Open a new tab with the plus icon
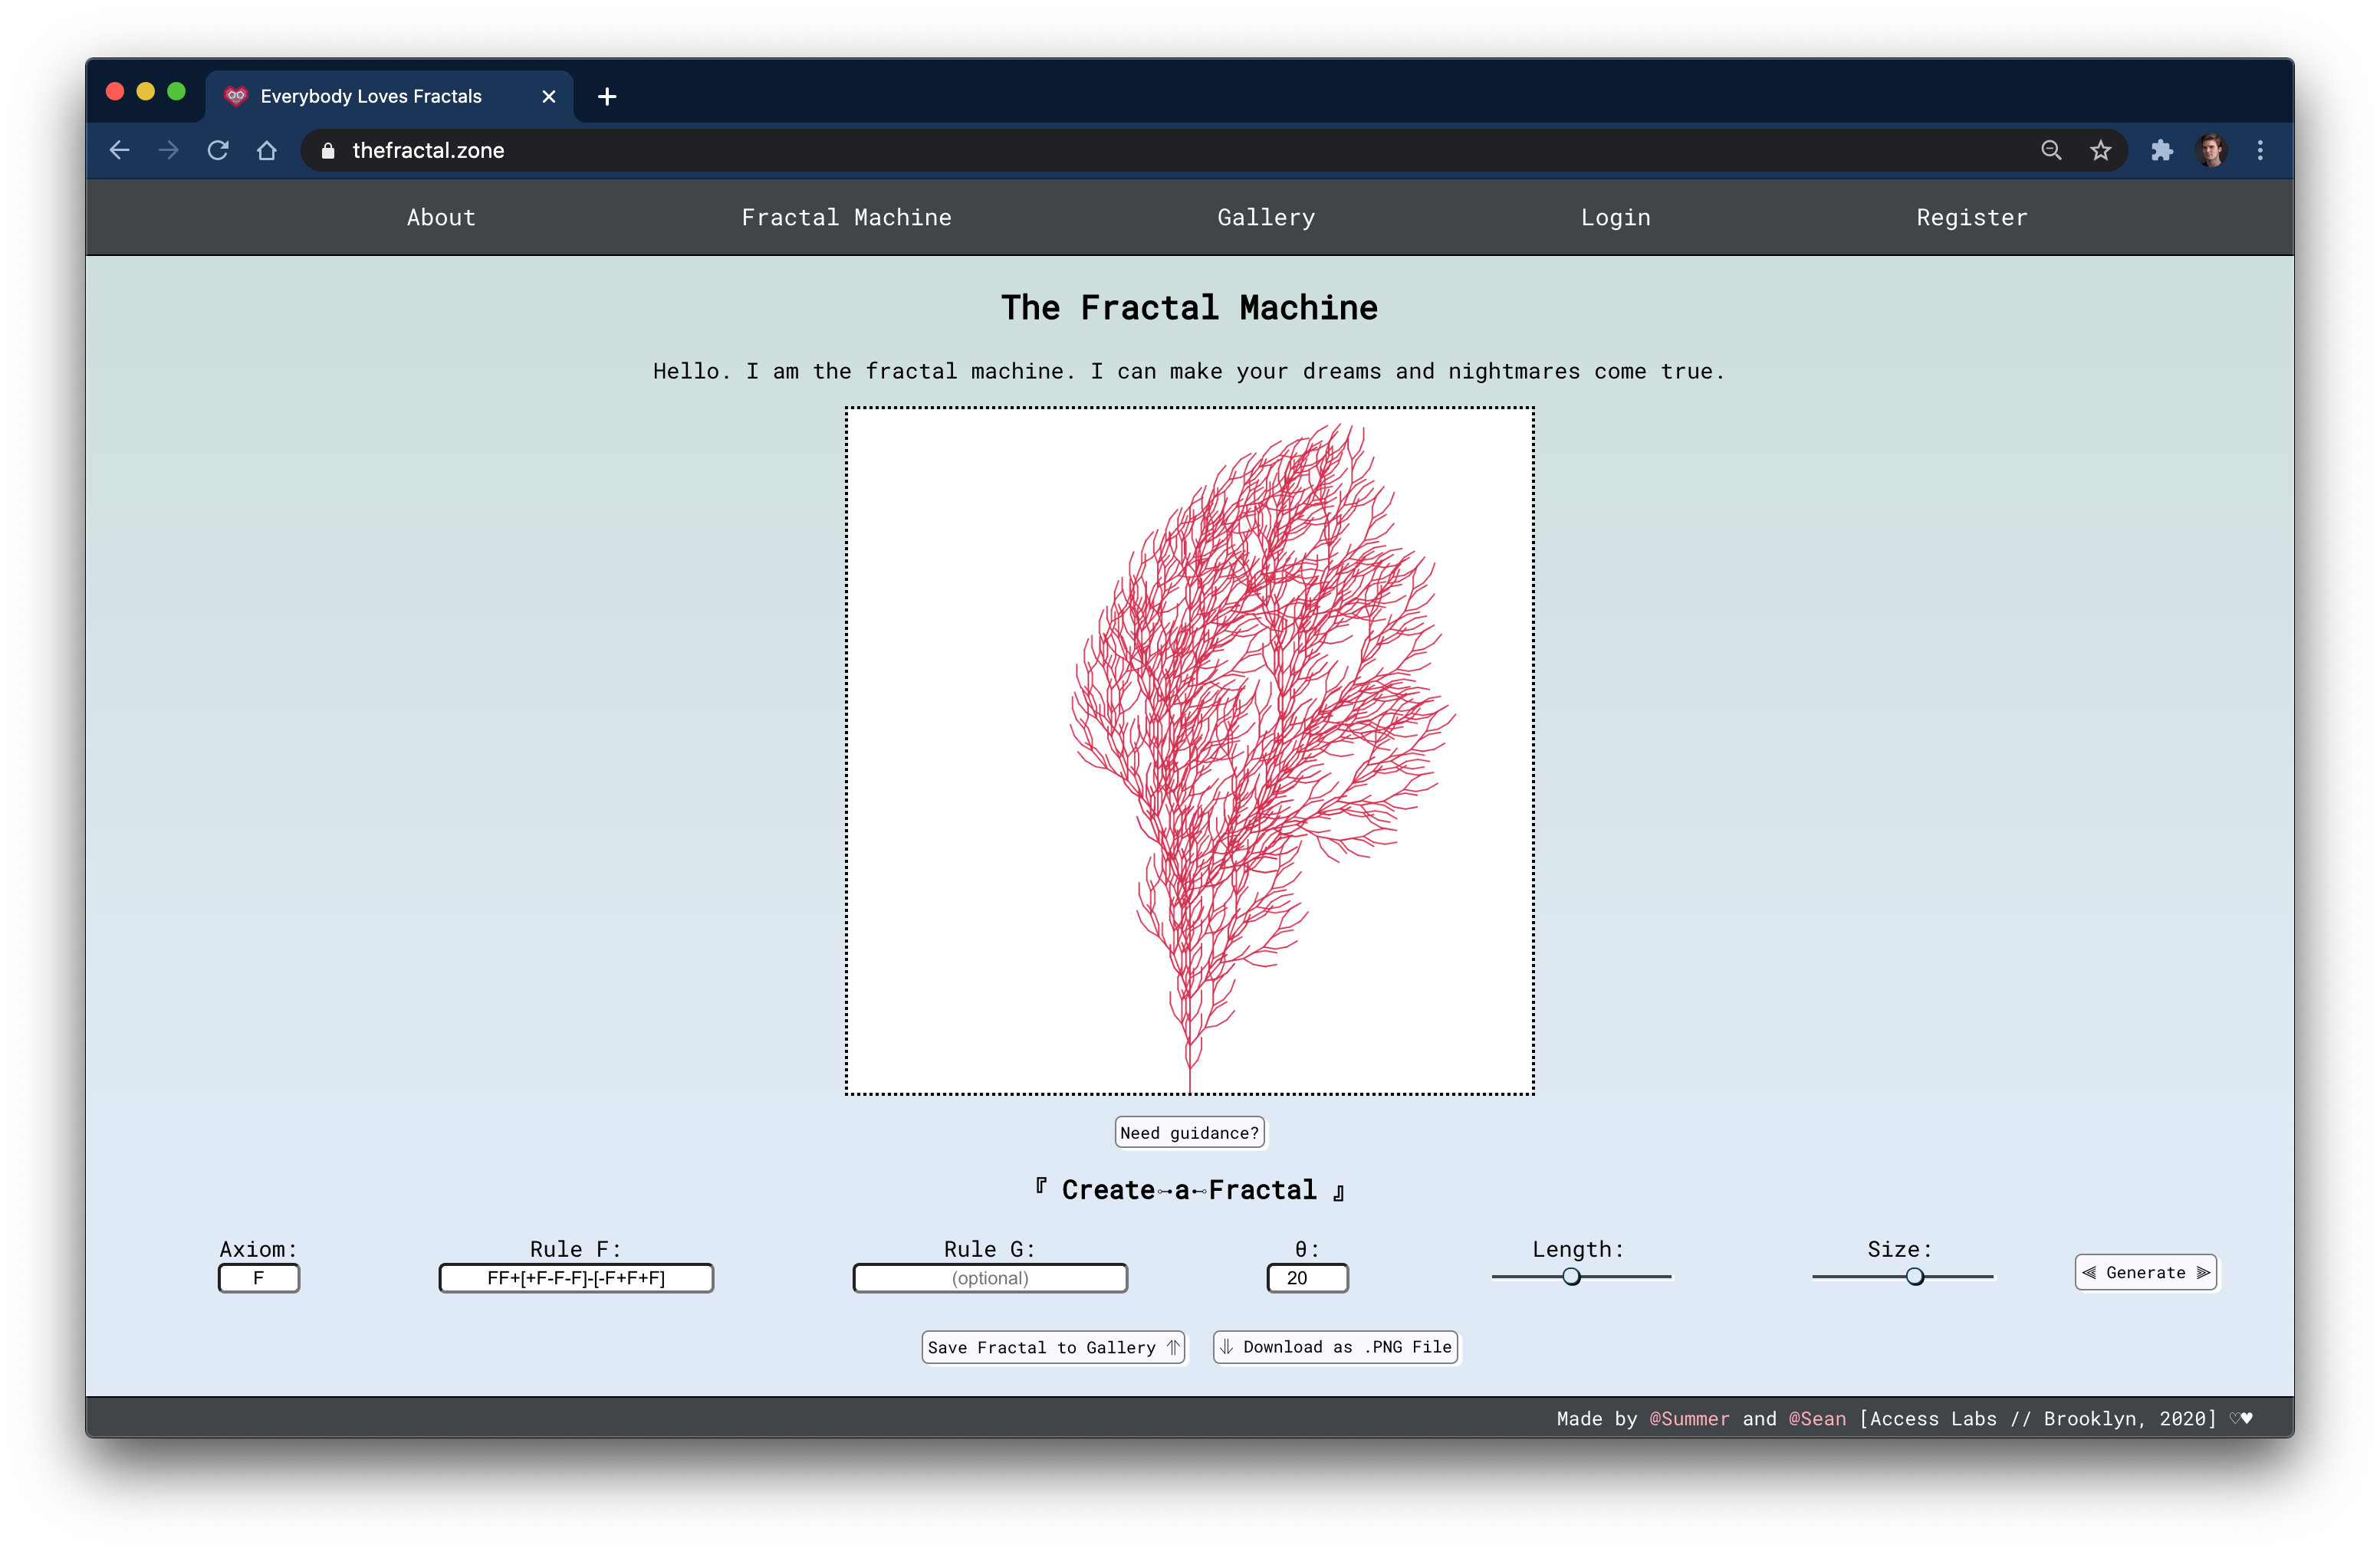Image resolution: width=2380 pixels, height=1551 pixels. pos(607,96)
